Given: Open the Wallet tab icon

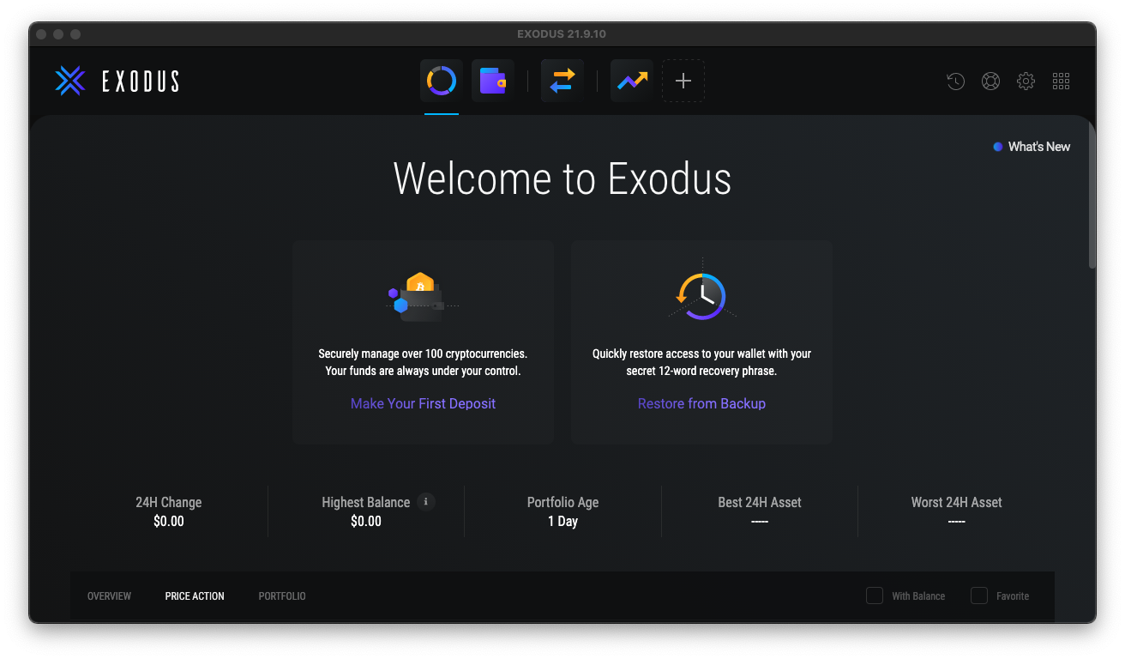Looking at the screenshot, I should click(493, 81).
